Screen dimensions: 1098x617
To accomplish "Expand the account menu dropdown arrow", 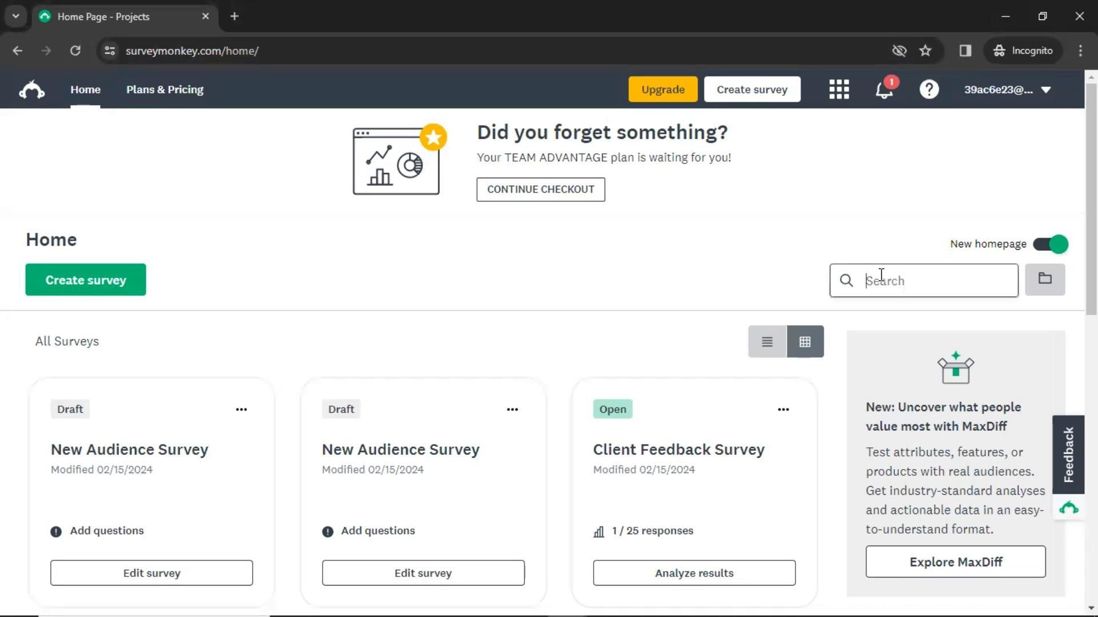I will coord(1046,90).
